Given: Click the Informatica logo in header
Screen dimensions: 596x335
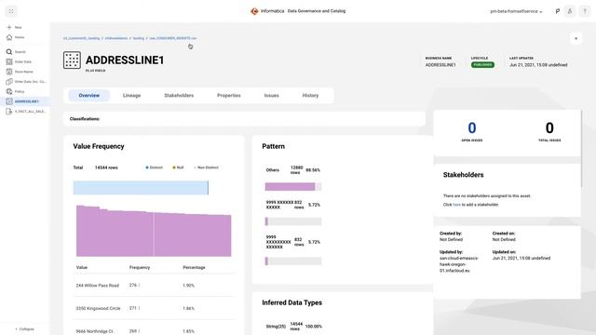Looking at the screenshot, I should pos(254,11).
